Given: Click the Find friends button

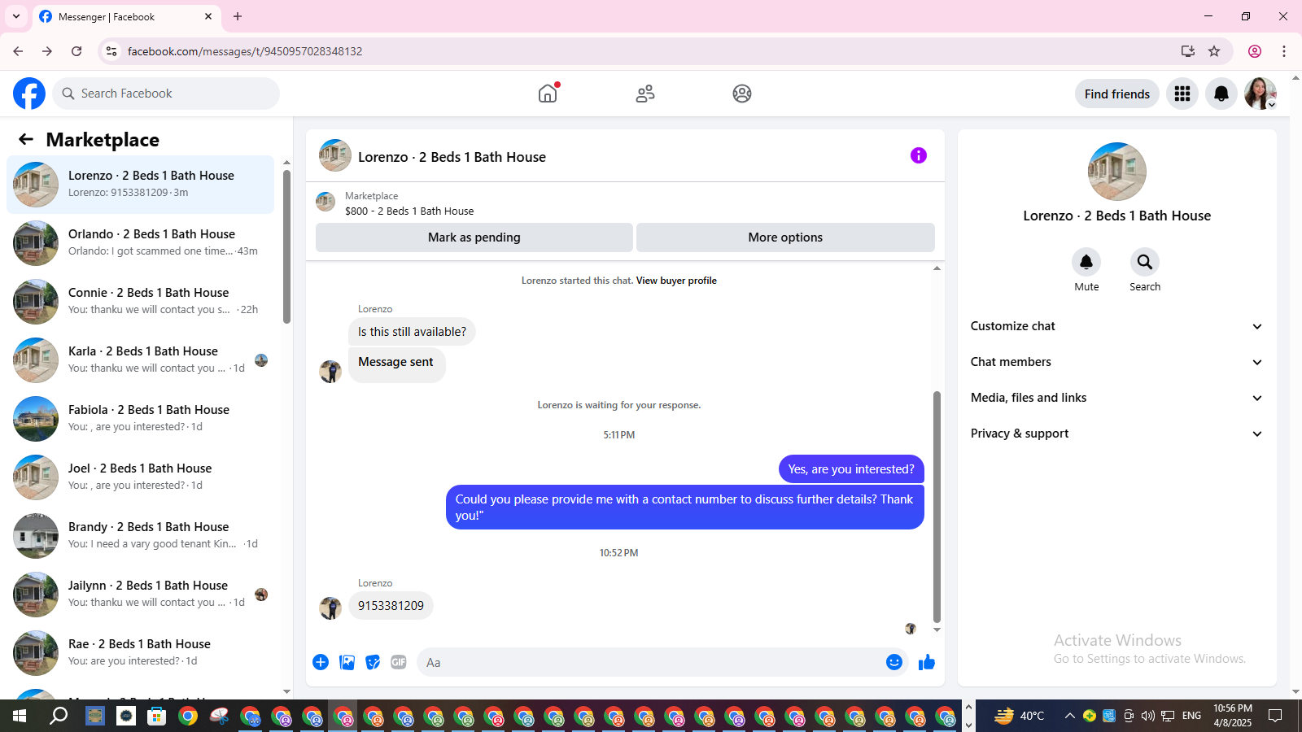Looking at the screenshot, I should 1117,94.
